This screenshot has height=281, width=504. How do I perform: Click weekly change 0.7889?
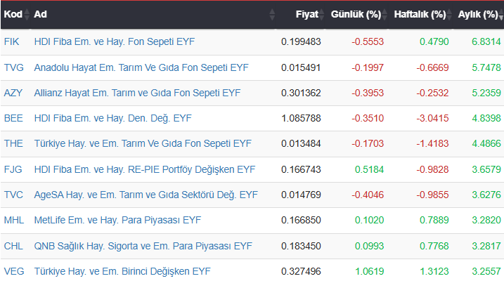click(x=434, y=221)
